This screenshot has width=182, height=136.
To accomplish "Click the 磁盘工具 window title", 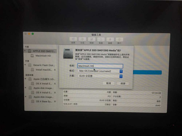I will [96, 35].
